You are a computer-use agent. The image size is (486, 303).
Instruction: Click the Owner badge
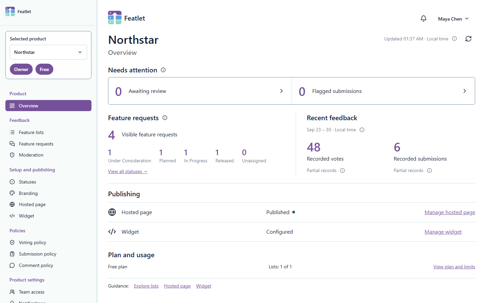point(21,69)
